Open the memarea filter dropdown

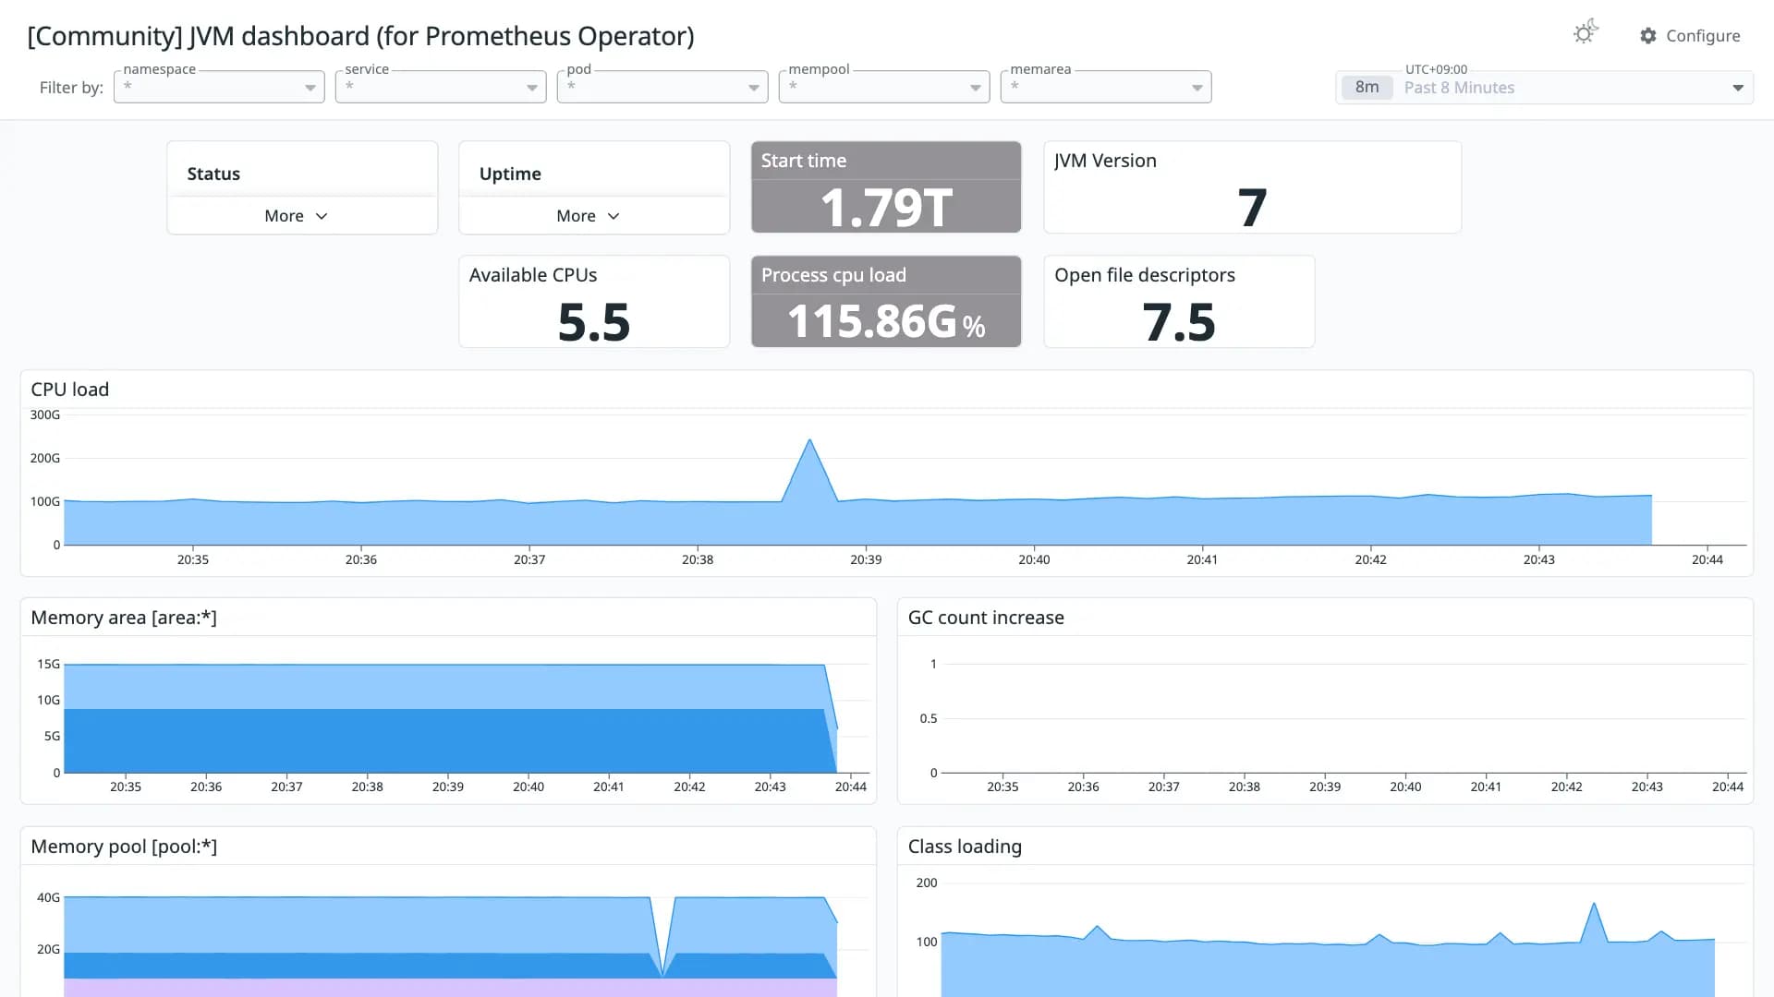coord(1106,87)
